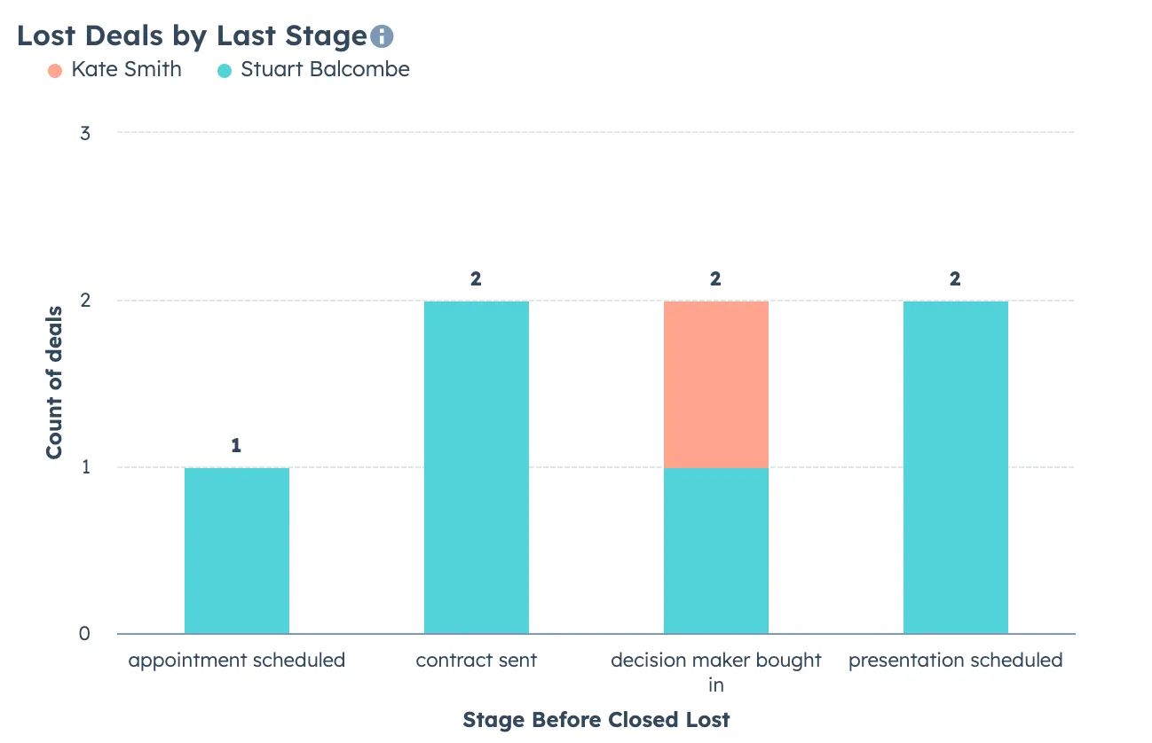Screen dimensions: 1152x743
Task: Select the presentation scheduled bar
Action: click(956, 467)
